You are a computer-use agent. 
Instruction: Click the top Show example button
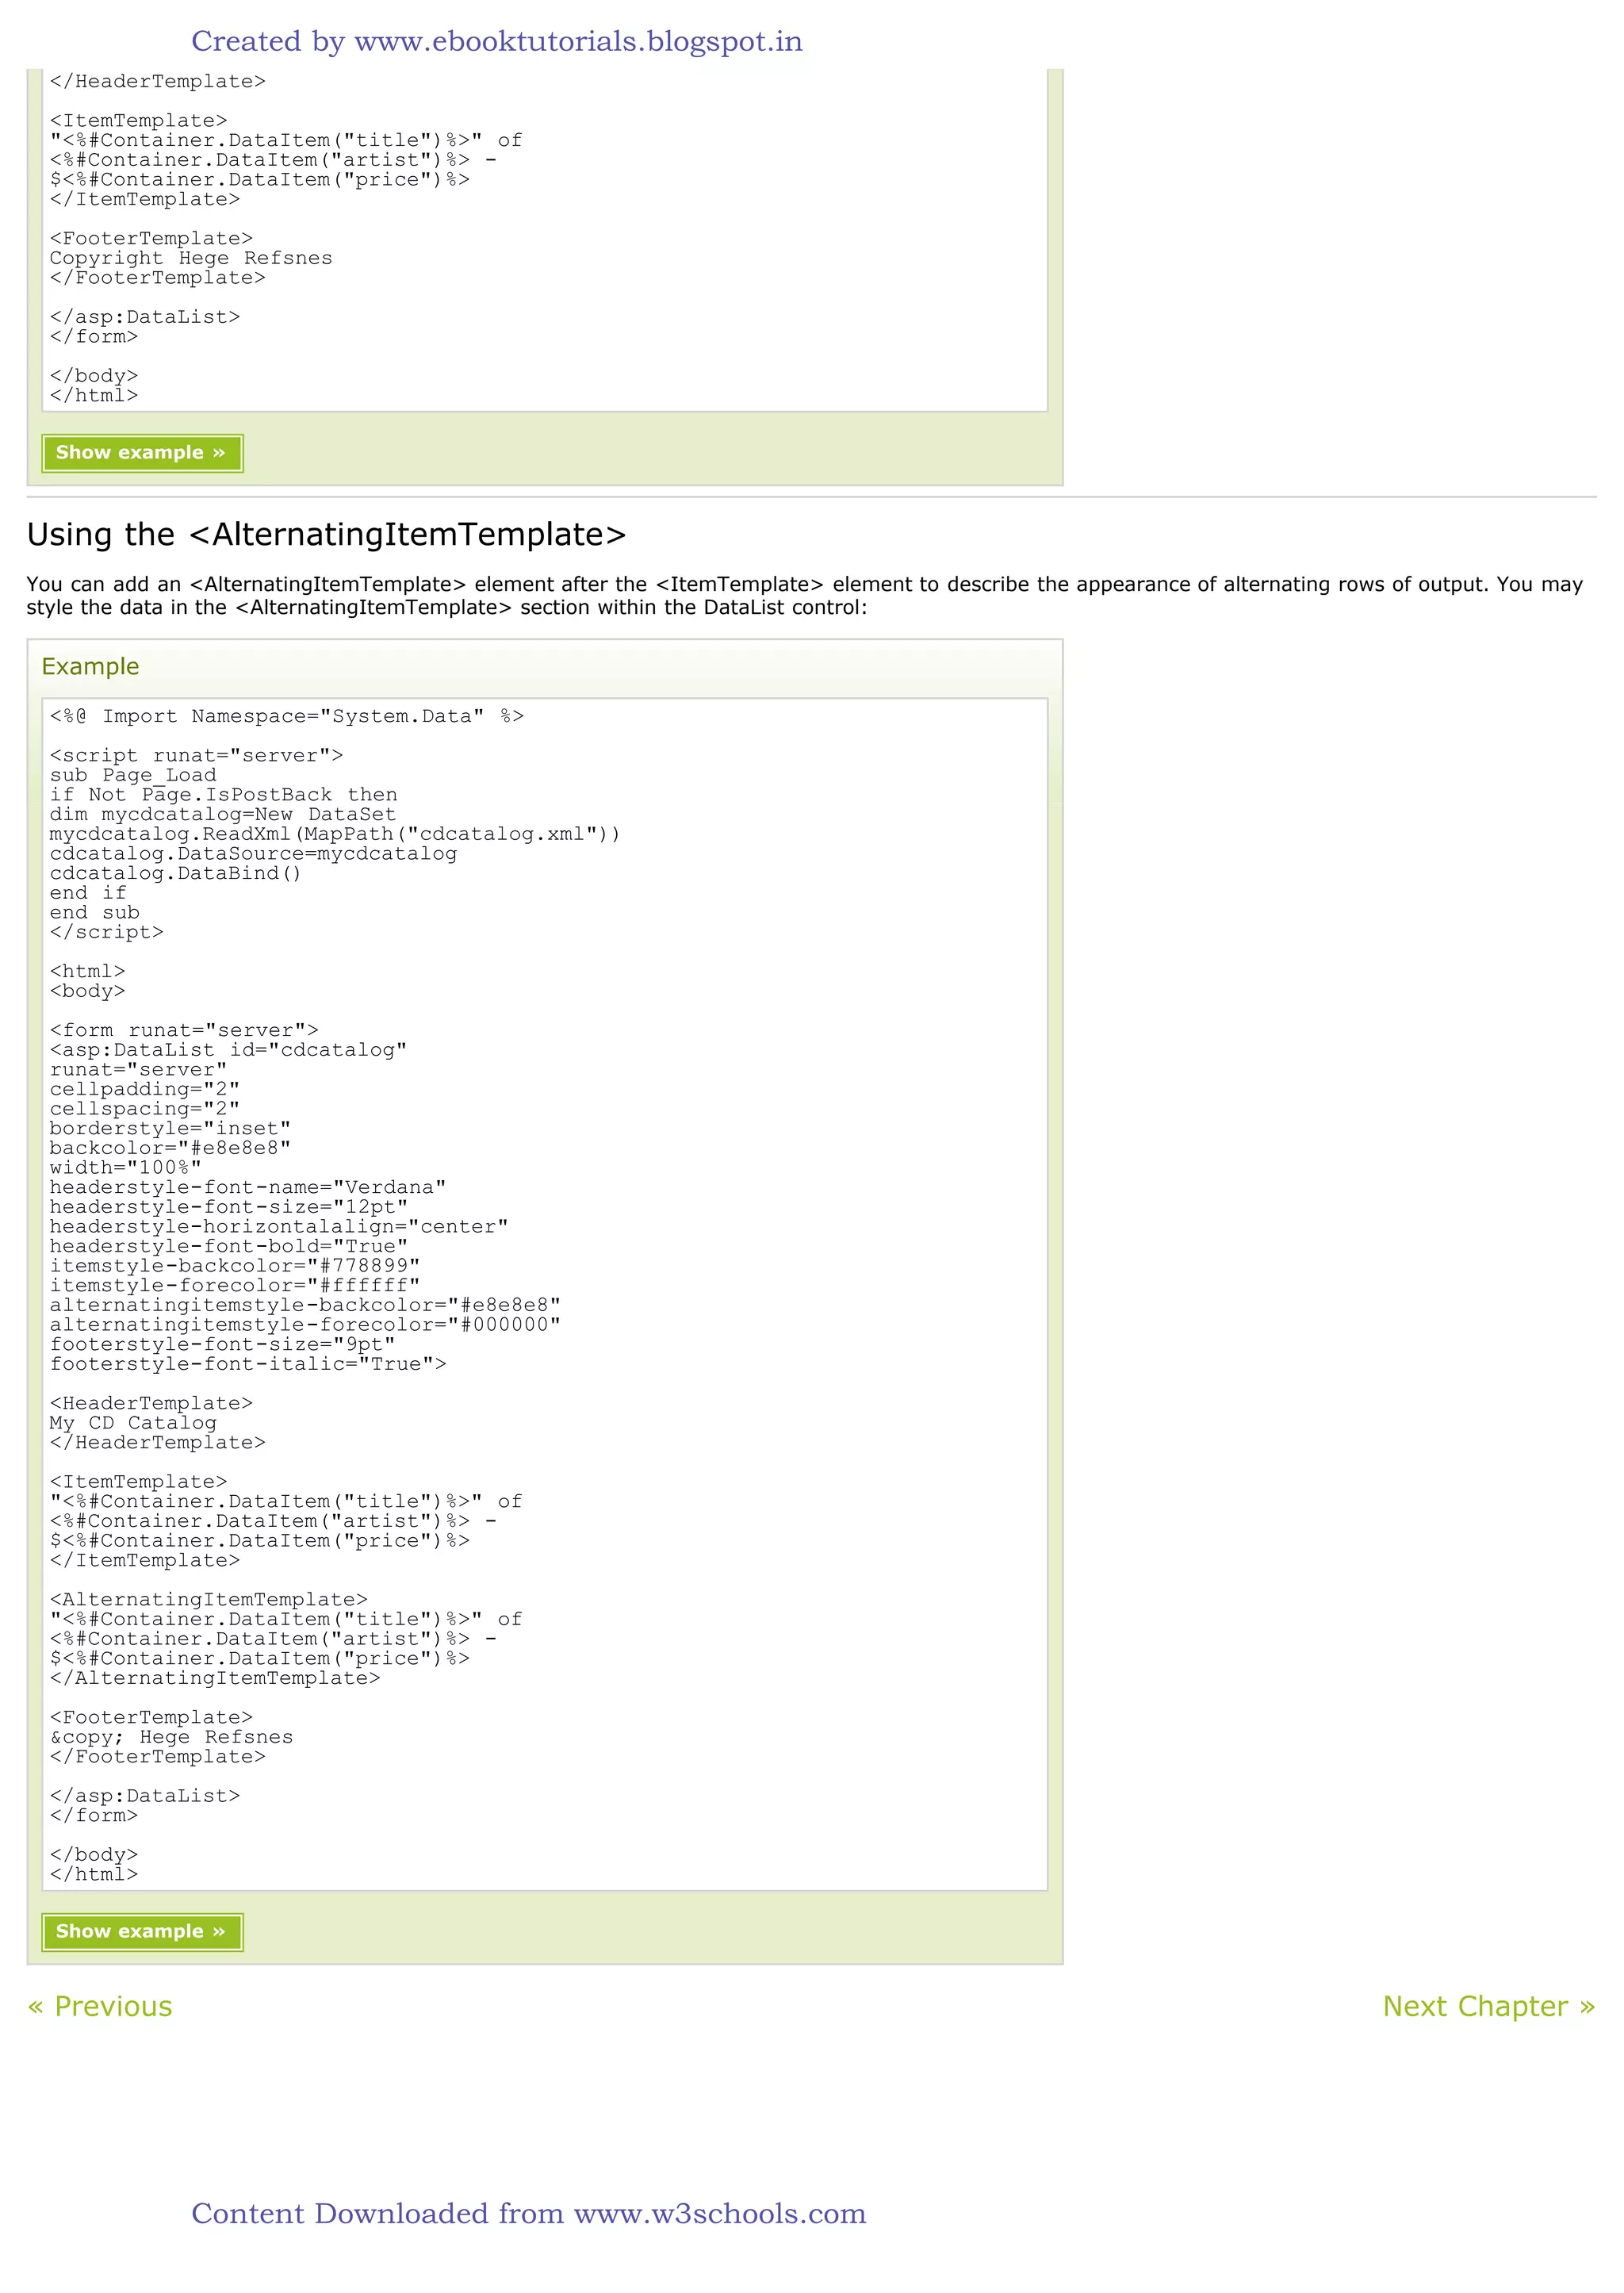click(x=142, y=453)
